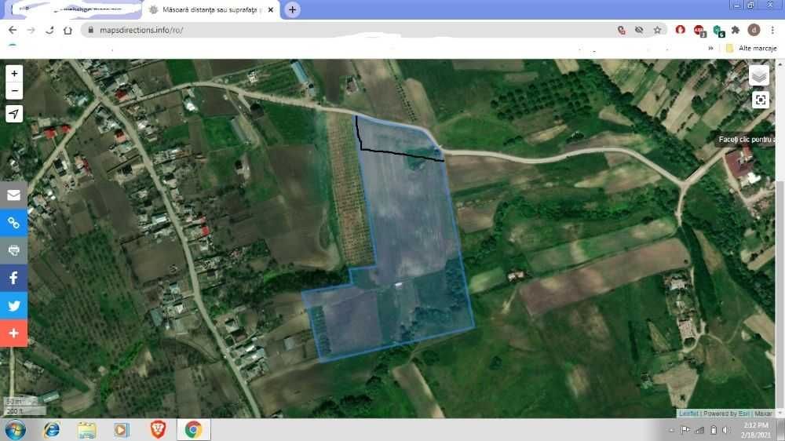This screenshot has width=785, height=441.
Task: View site security lock info
Action: click(x=90, y=30)
